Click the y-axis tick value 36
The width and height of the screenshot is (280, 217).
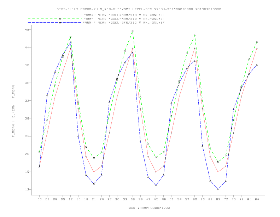(27, 83)
